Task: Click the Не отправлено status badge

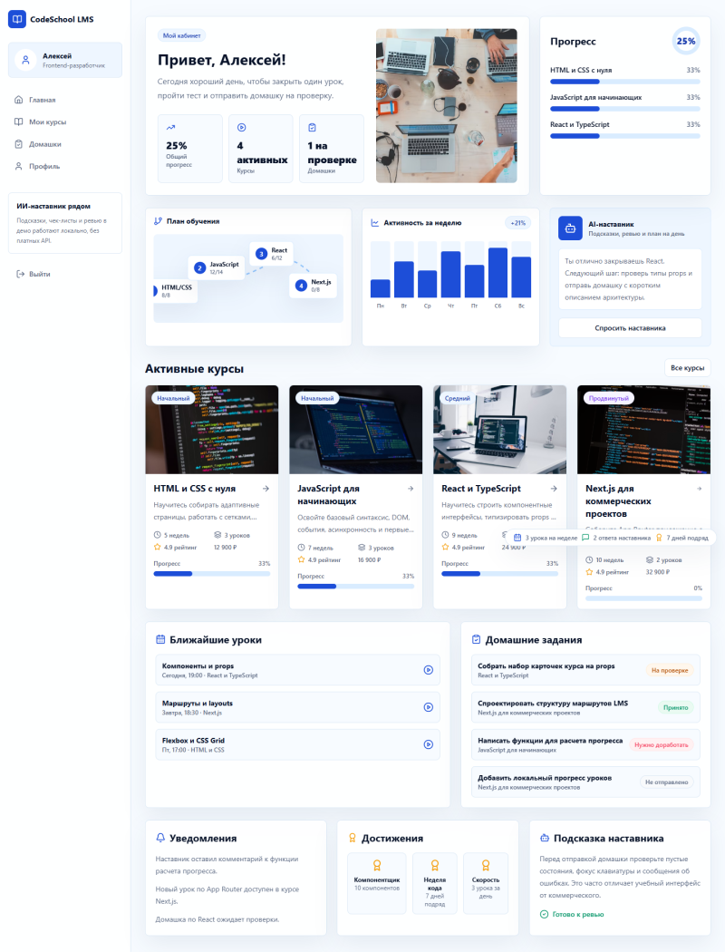Action: (666, 782)
